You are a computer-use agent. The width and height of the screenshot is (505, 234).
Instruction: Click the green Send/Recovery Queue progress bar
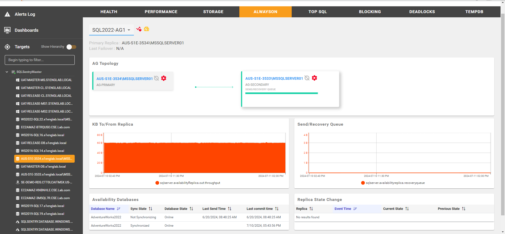281,93
